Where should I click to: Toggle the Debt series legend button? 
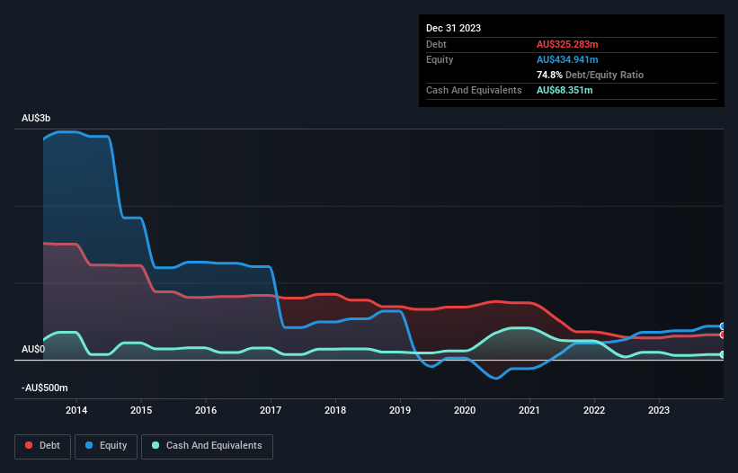tap(42, 446)
